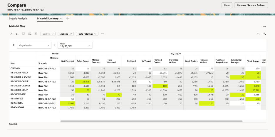
Task: Open the toolbar overflow ellipsis after Data Filter Set
Action: tap(103, 34)
